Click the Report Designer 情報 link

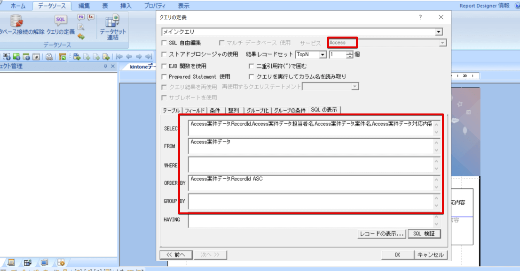484,6
